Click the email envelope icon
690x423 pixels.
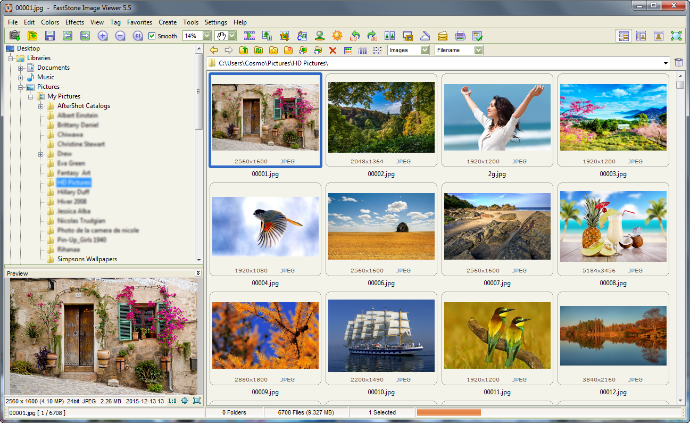coord(443,36)
